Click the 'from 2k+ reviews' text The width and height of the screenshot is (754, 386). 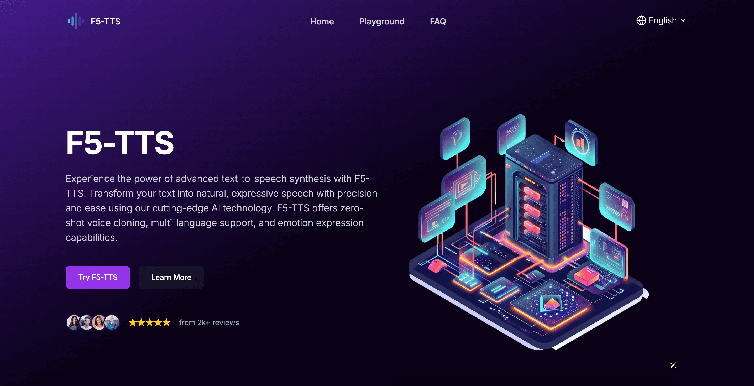pyautogui.click(x=209, y=322)
